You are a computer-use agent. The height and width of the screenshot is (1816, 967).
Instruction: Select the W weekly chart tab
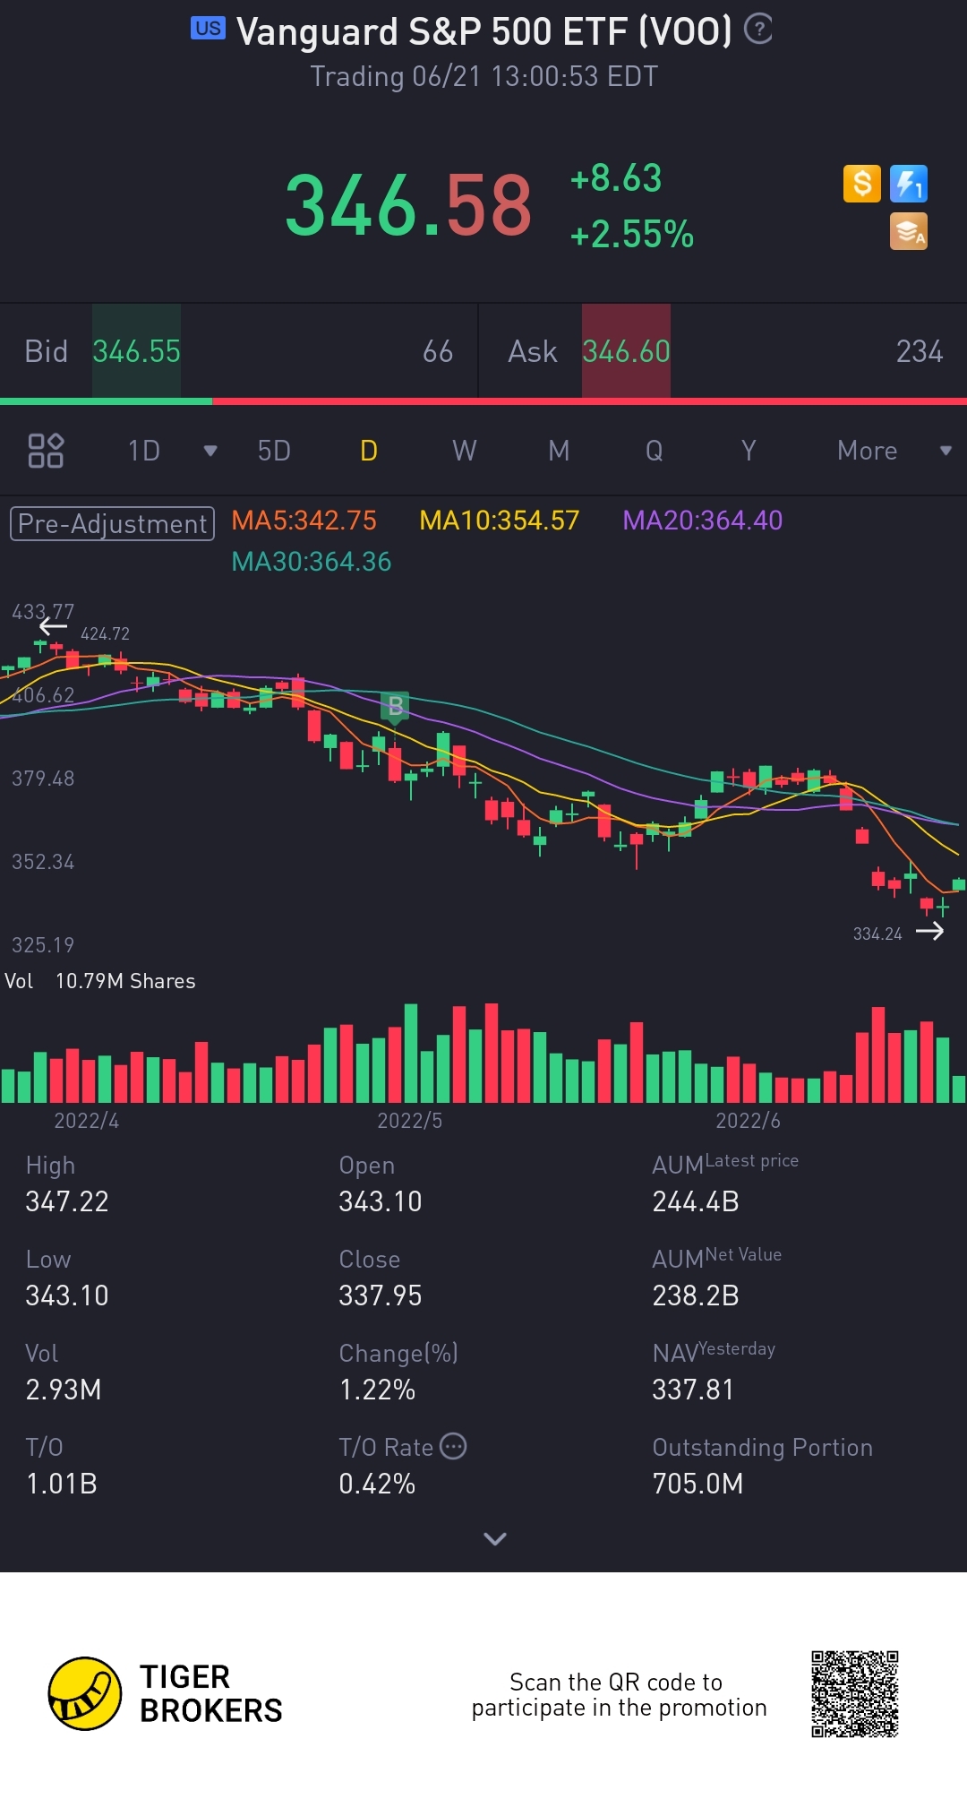coord(464,451)
